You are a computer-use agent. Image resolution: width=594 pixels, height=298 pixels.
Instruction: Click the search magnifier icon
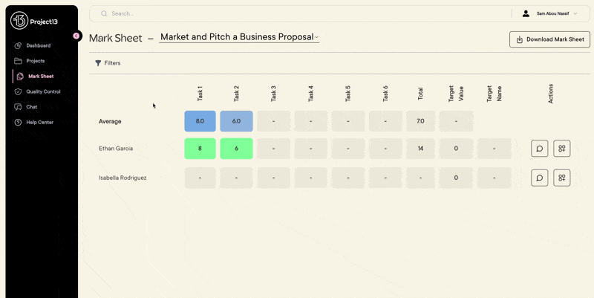point(104,13)
